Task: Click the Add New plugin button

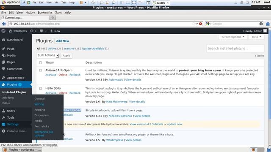Action: [x=63, y=41]
